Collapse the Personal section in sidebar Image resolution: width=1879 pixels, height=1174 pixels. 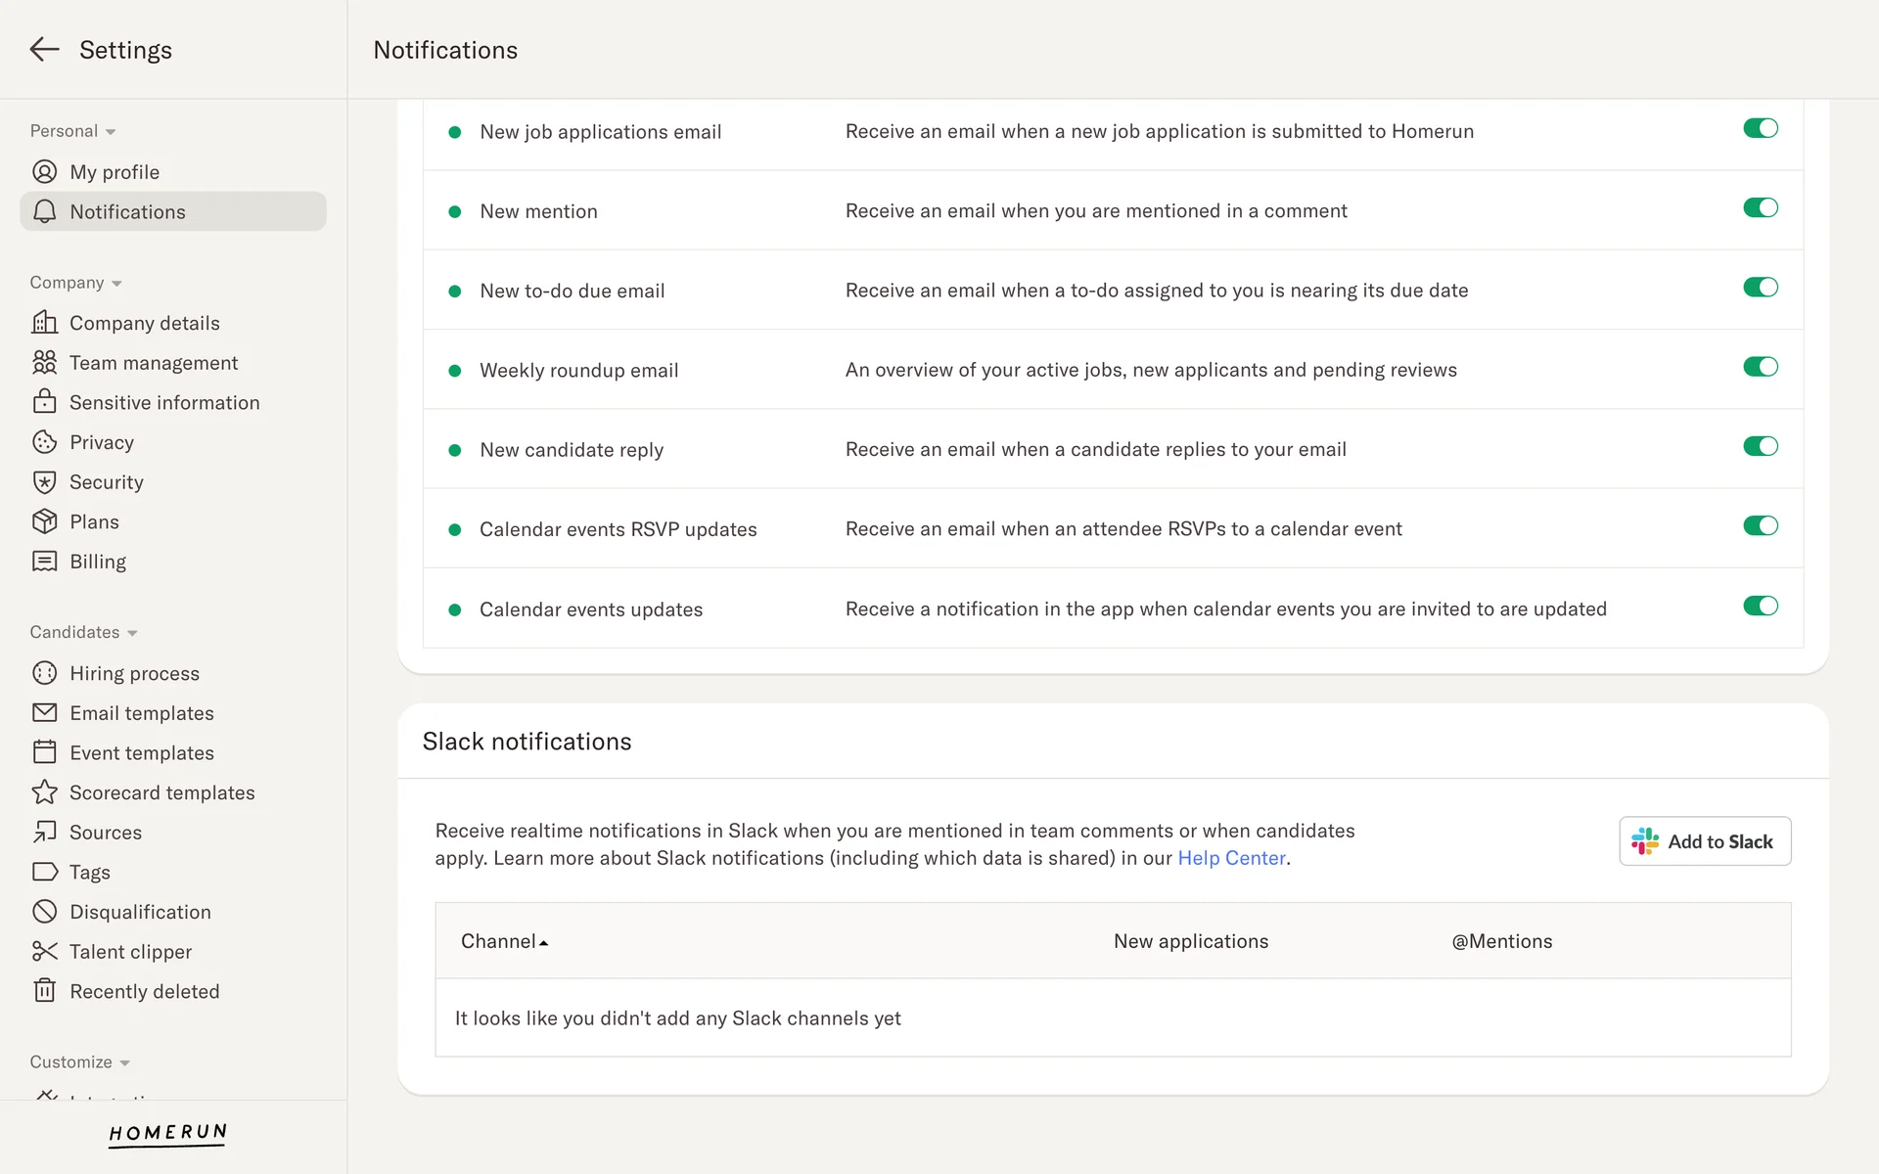click(x=72, y=131)
